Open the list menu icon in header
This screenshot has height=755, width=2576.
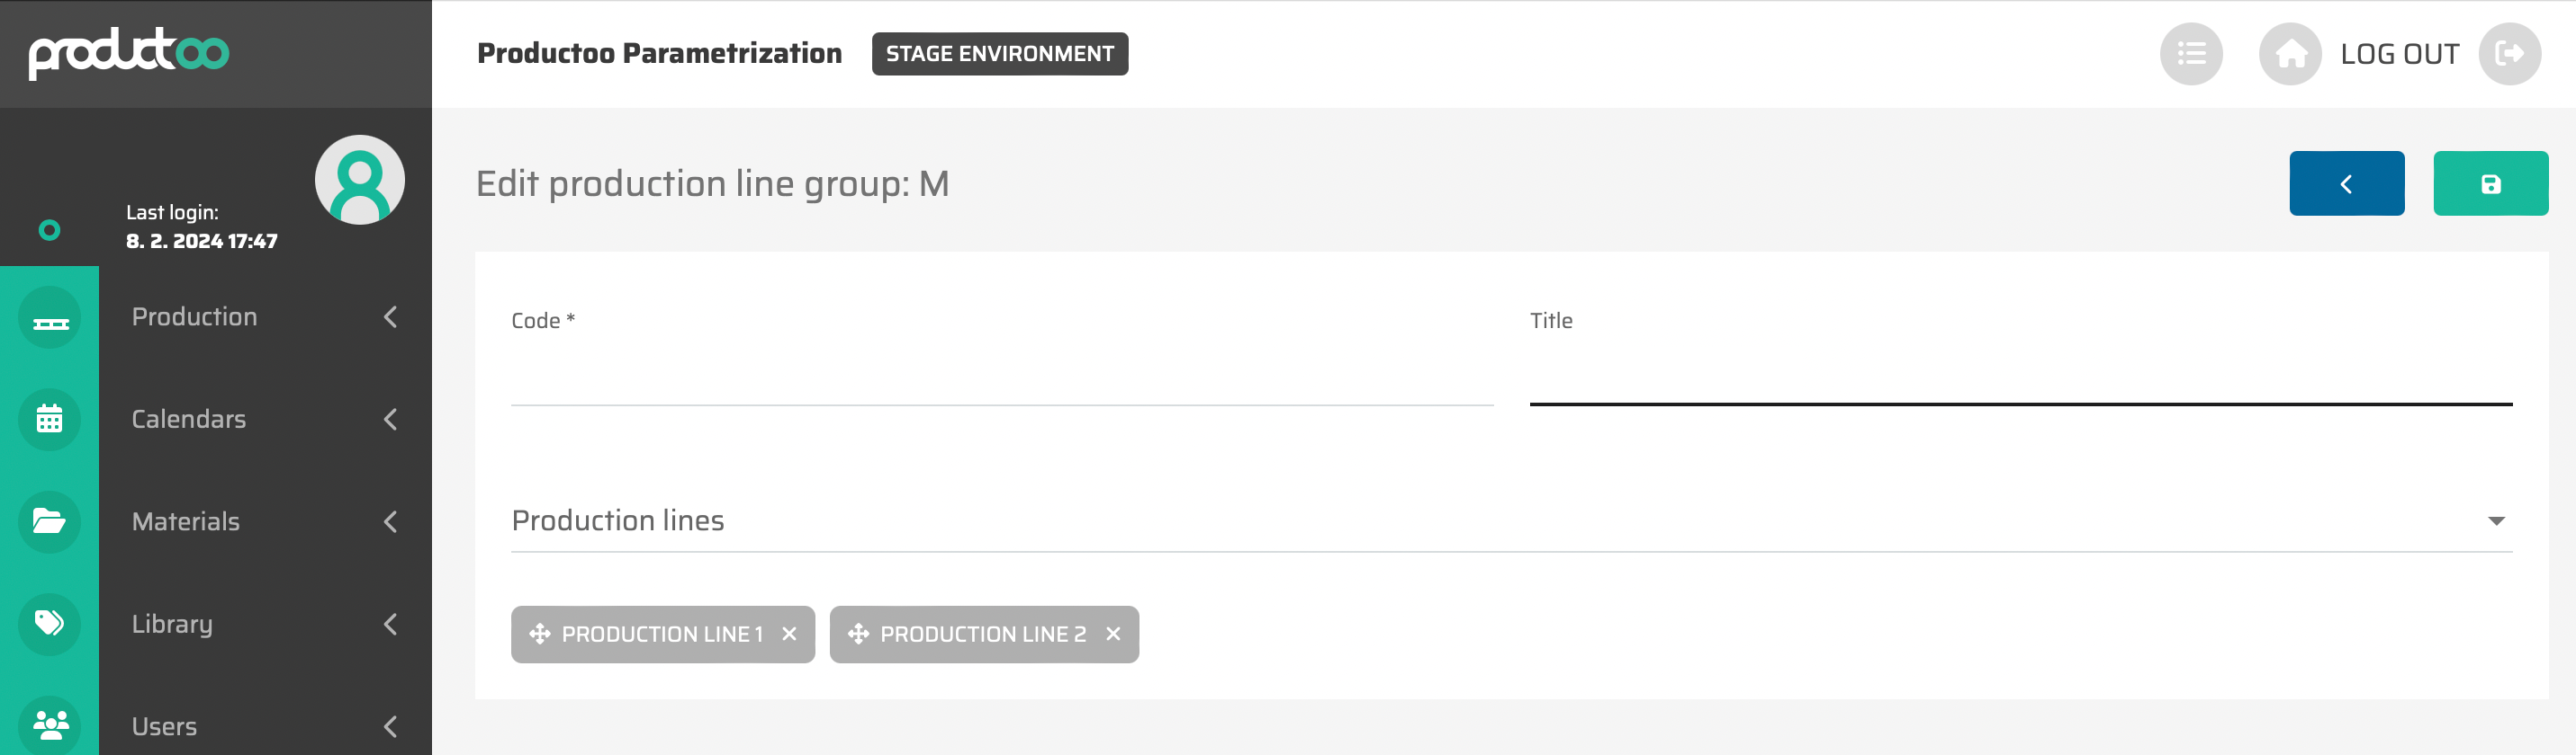(2190, 54)
